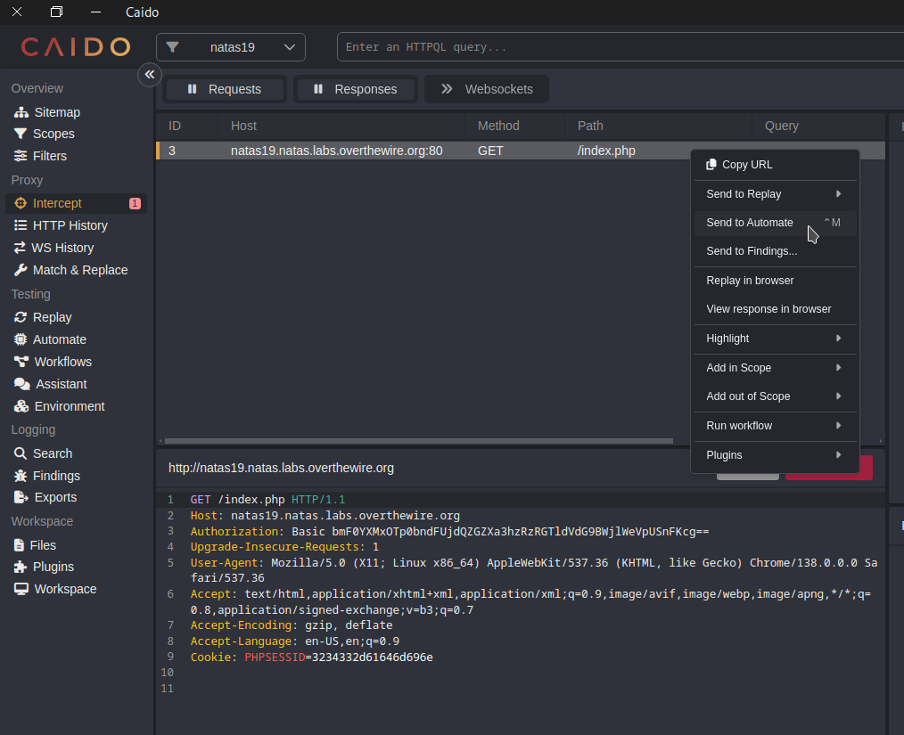The height and width of the screenshot is (735, 904).
Task: Open HTTP History in the sidebar
Action: pos(70,225)
